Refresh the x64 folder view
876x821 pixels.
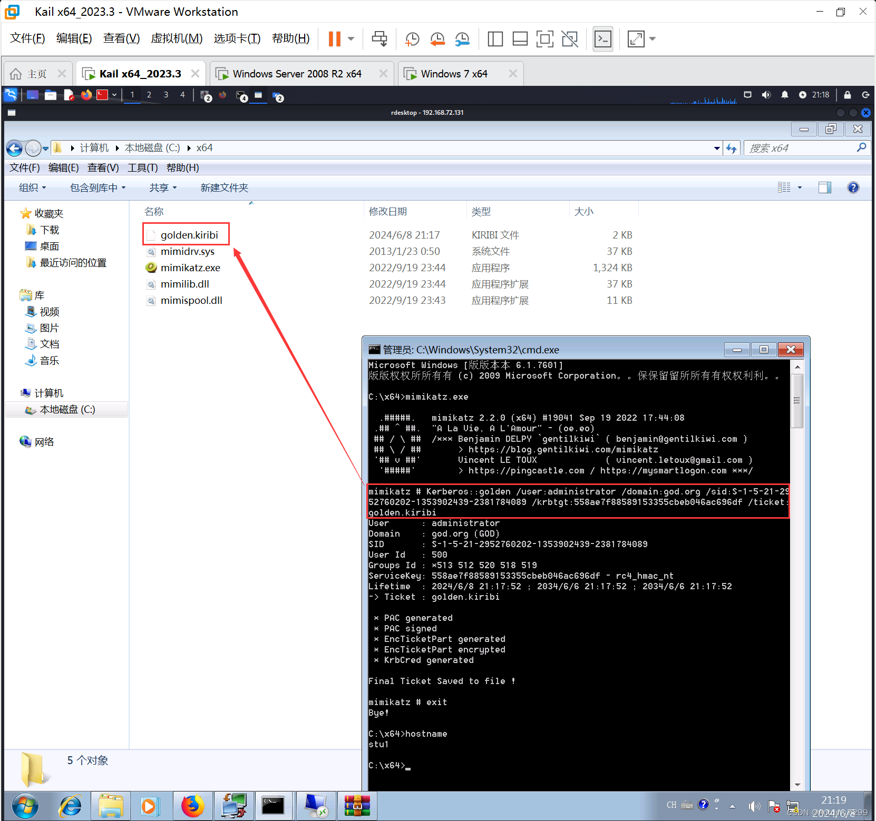coord(731,149)
